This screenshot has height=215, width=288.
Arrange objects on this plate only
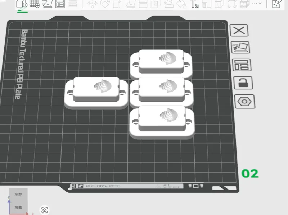(x=242, y=65)
